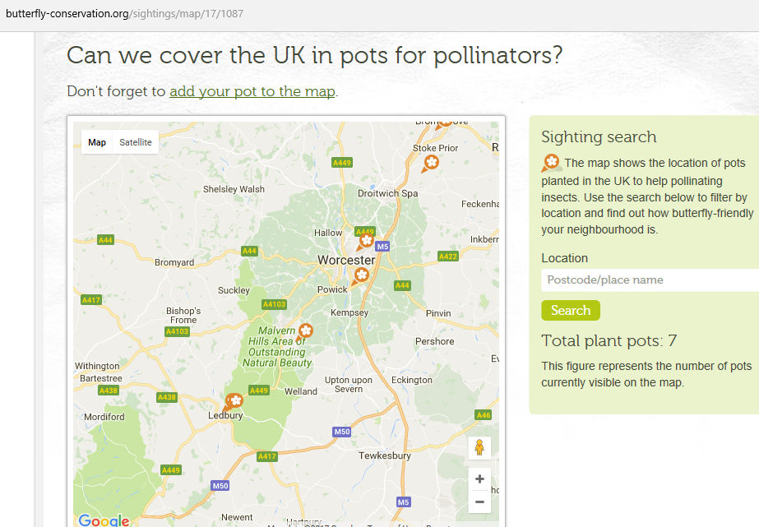Click the Google logo on the map
Screen dimensions: 759x527
(x=104, y=520)
